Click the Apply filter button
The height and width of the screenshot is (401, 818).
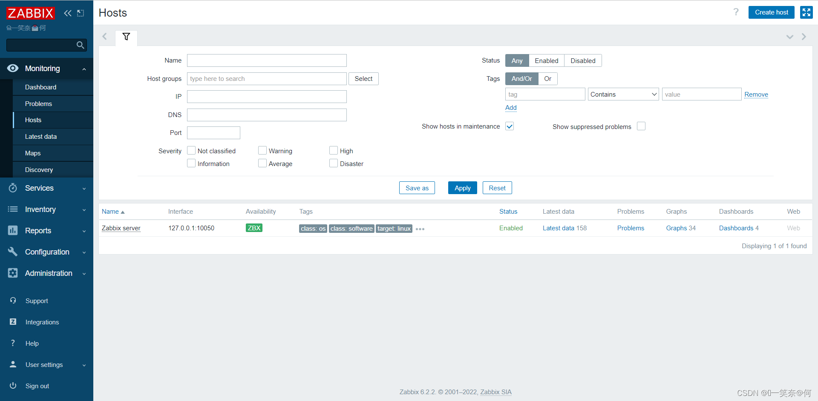pos(462,188)
